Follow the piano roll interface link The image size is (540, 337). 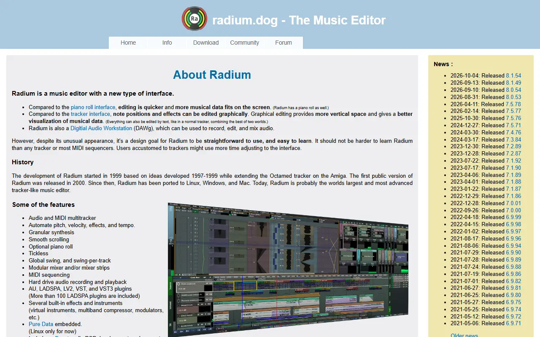coord(93,107)
